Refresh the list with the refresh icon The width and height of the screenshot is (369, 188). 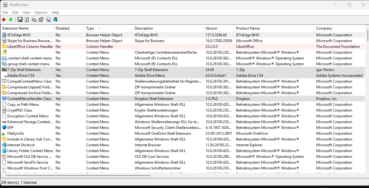(27, 19)
